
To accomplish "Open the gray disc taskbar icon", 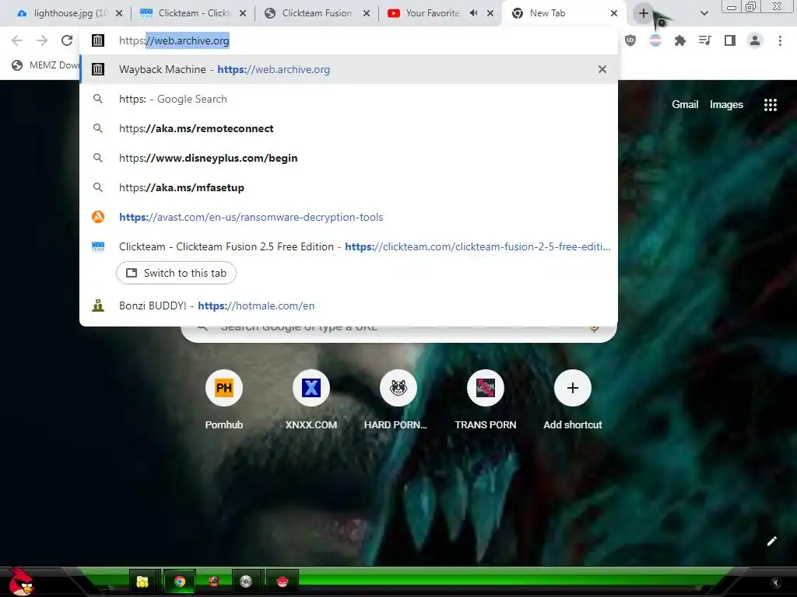I will pyautogui.click(x=246, y=581).
